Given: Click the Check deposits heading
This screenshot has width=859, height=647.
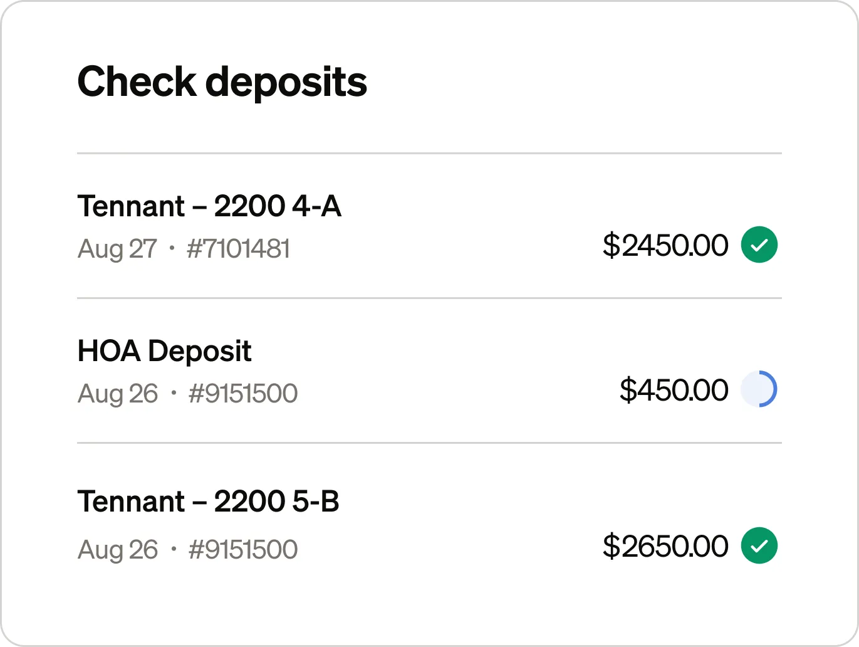Looking at the screenshot, I should click(222, 82).
